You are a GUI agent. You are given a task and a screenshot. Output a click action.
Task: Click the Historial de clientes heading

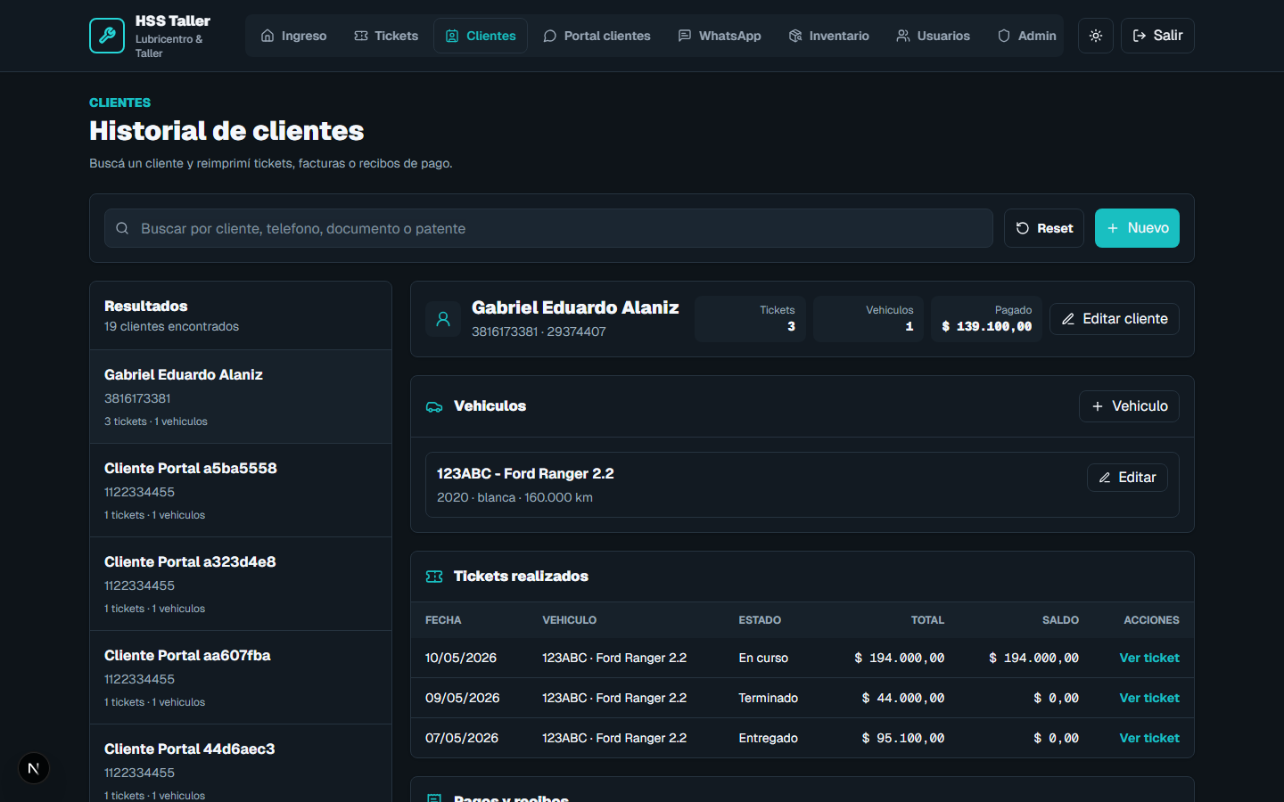[x=226, y=131]
